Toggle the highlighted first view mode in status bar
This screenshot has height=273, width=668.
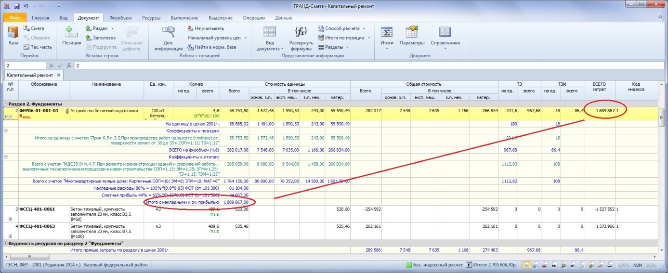[x=527, y=265]
